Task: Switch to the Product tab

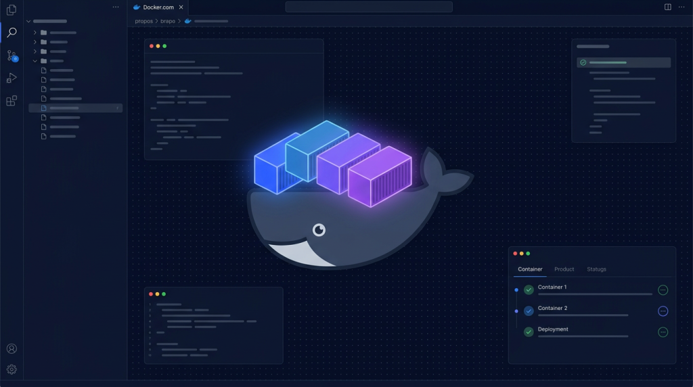Action: tap(564, 269)
